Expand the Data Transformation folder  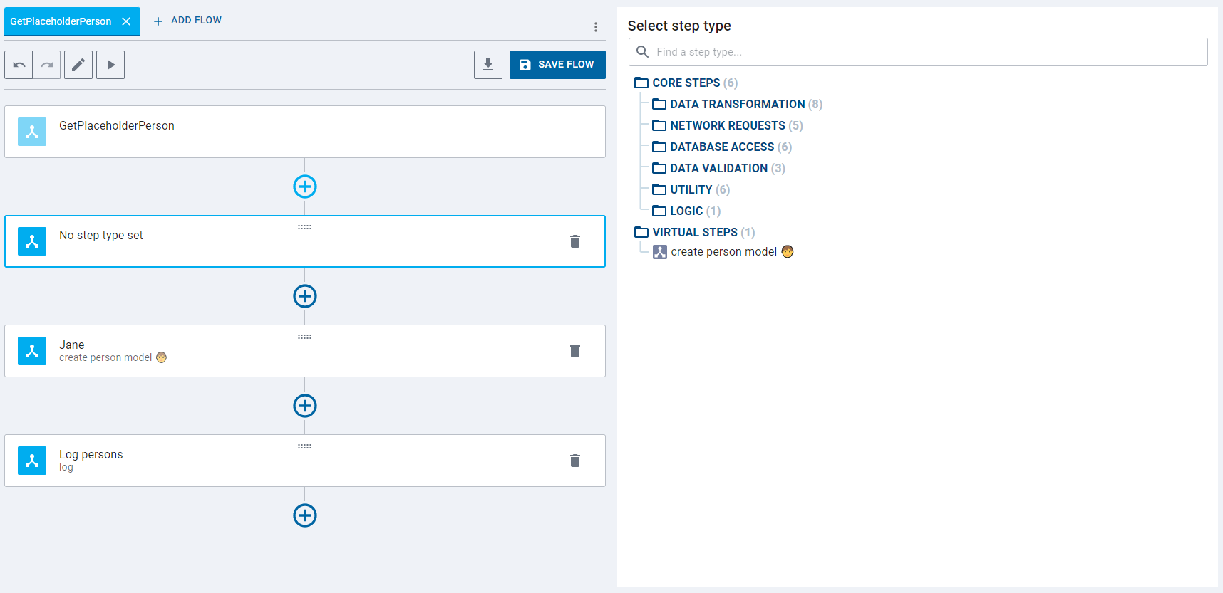click(737, 105)
